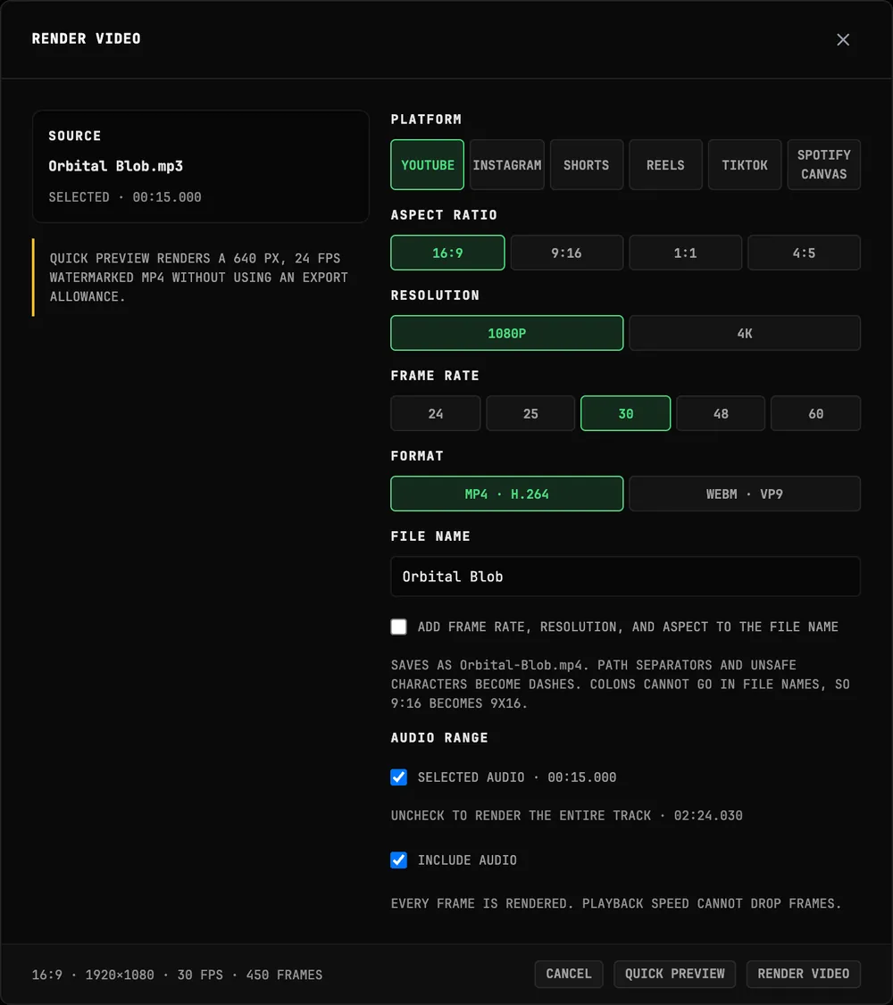
Task: Pick the TikTok platform preset
Action: 745,165
